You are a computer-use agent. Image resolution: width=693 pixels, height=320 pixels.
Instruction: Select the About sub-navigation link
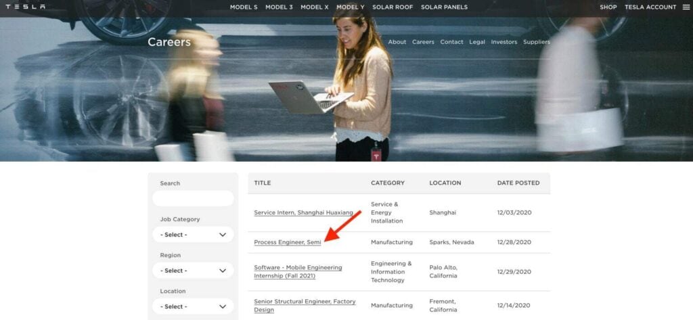tap(397, 42)
